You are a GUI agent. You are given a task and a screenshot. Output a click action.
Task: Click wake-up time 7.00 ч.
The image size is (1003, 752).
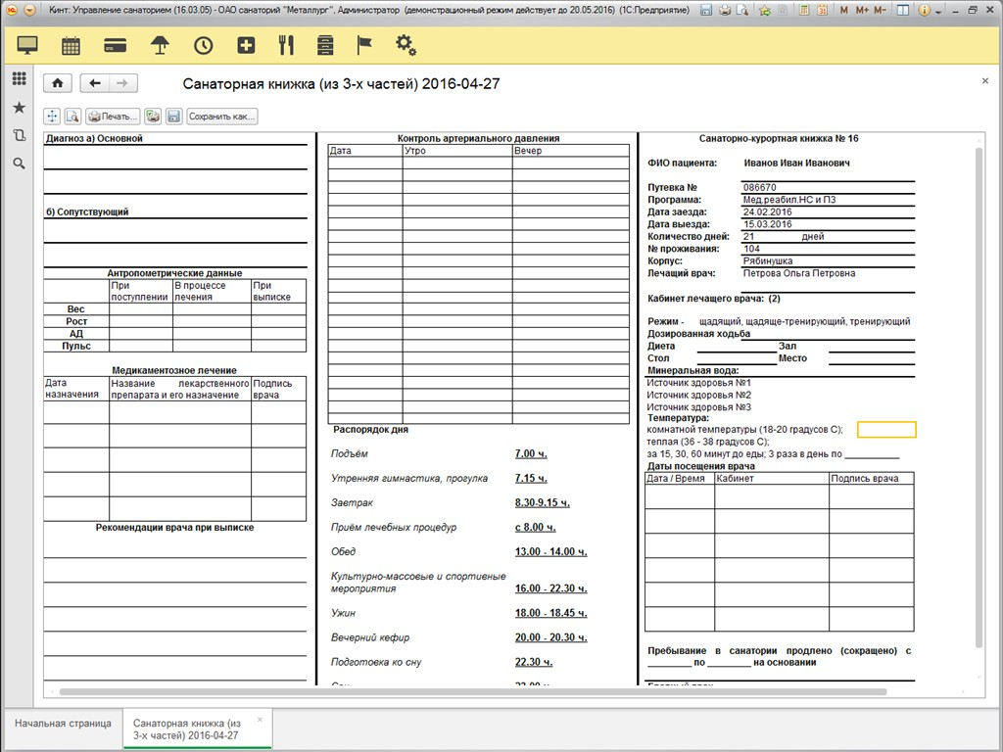click(531, 453)
